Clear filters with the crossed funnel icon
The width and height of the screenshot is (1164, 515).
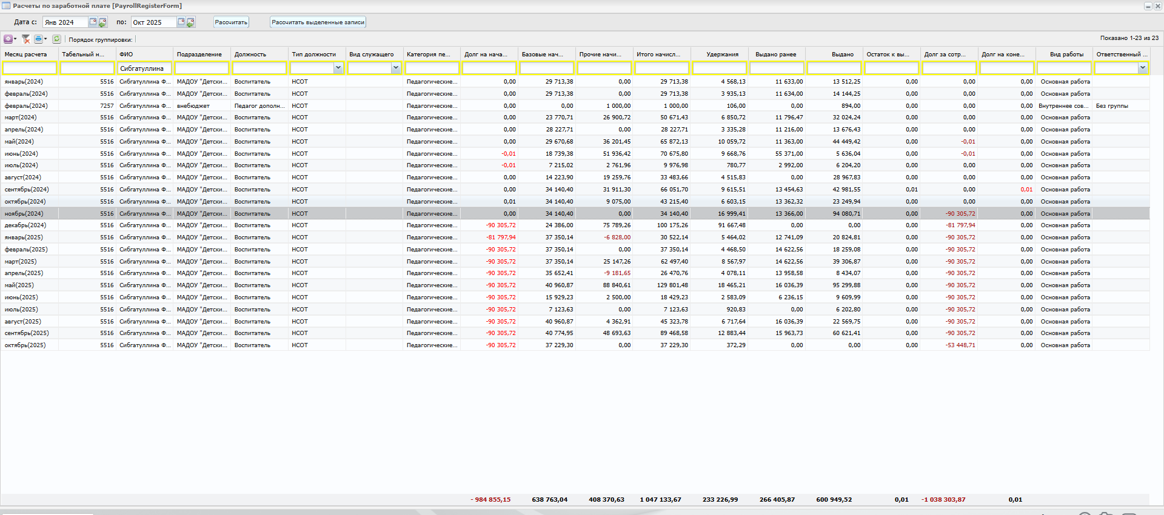(26, 39)
